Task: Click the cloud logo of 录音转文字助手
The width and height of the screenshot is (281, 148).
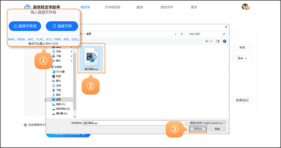Action: click(x=28, y=7)
